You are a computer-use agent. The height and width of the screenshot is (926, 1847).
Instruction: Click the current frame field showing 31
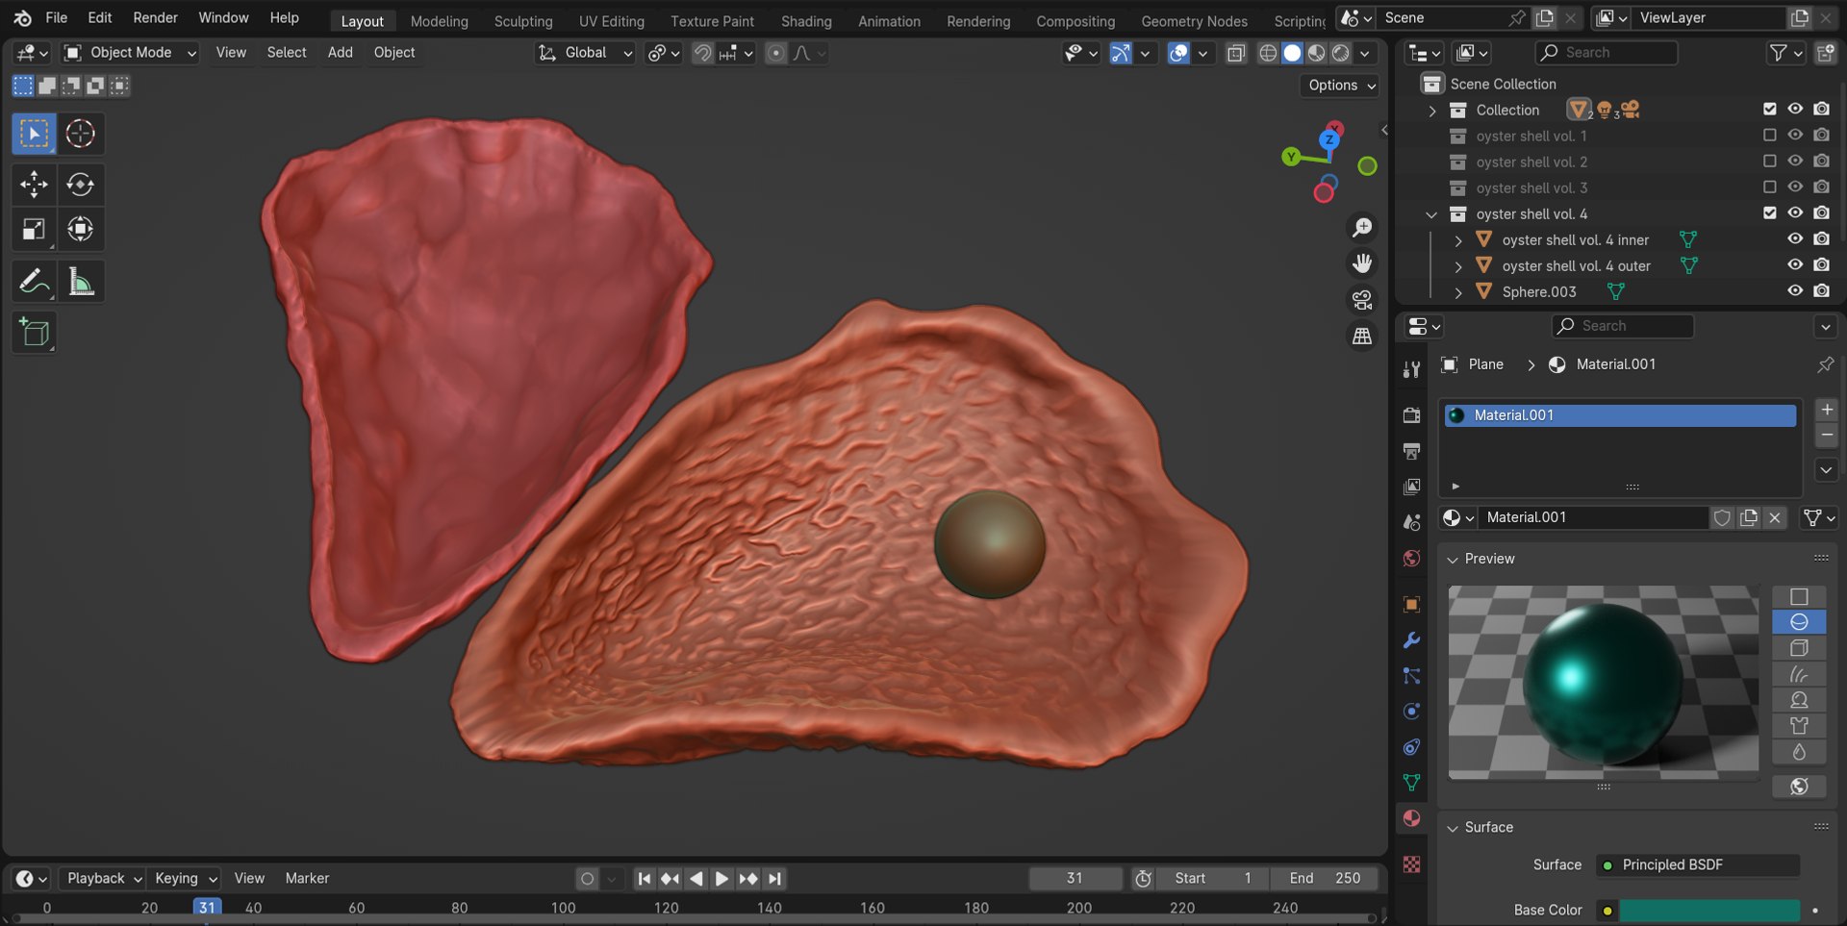coord(1075,878)
